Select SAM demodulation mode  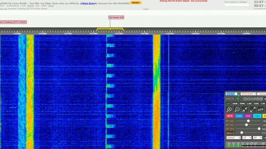pyautogui.click(x=235, y=103)
